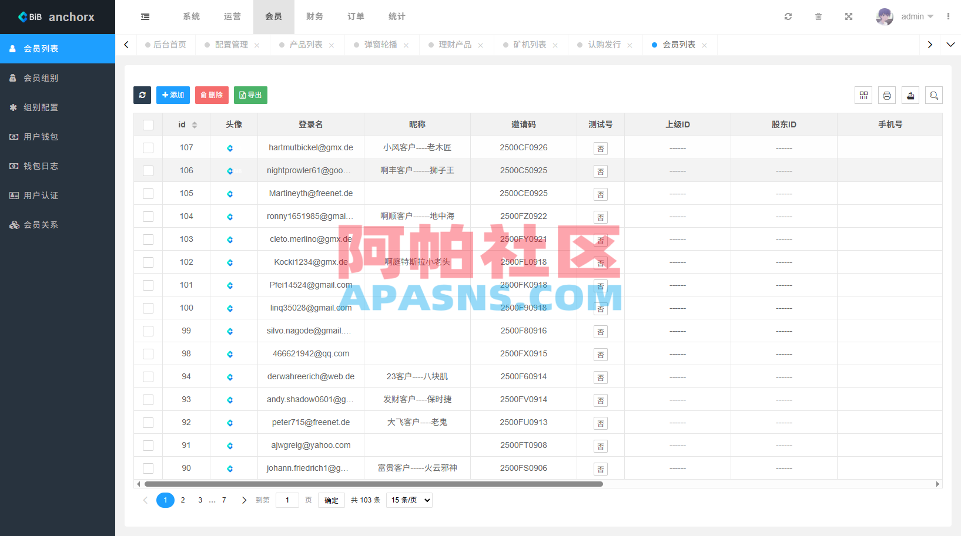Click the export icon beside print

[x=910, y=95]
